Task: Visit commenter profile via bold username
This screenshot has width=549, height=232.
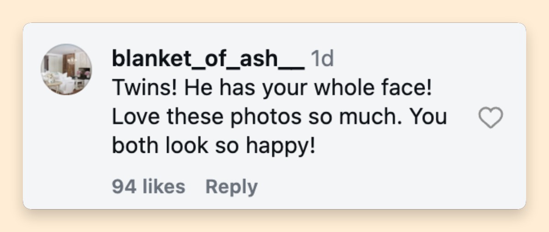Action: pyautogui.click(x=208, y=59)
